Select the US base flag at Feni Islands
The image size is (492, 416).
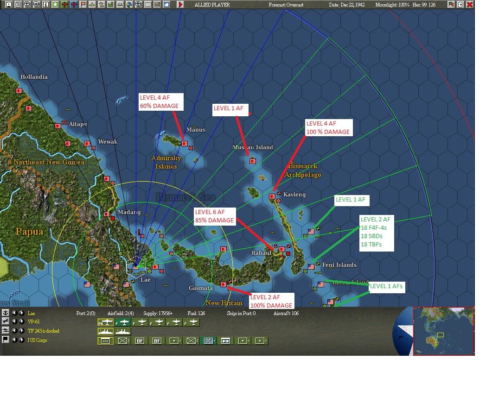click(x=311, y=267)
